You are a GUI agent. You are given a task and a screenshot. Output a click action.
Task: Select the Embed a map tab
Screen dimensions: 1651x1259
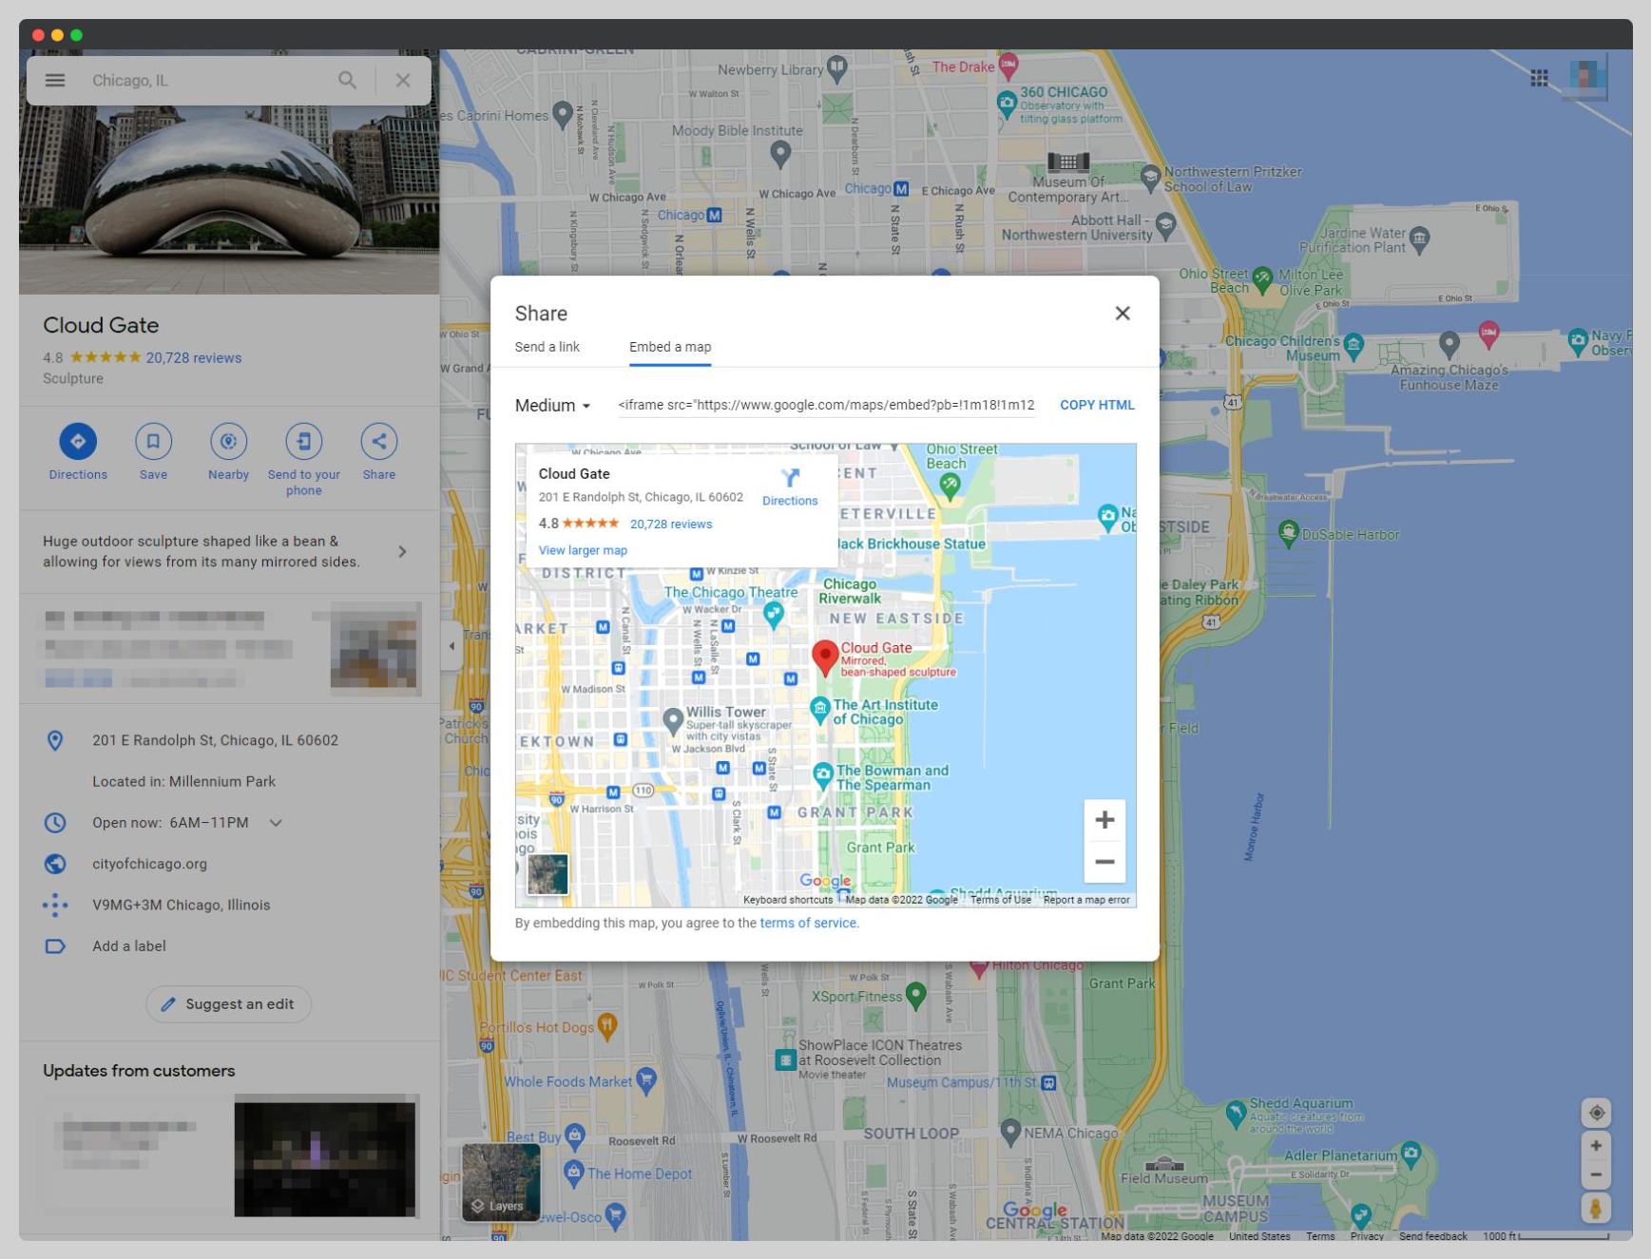[669, 347]
